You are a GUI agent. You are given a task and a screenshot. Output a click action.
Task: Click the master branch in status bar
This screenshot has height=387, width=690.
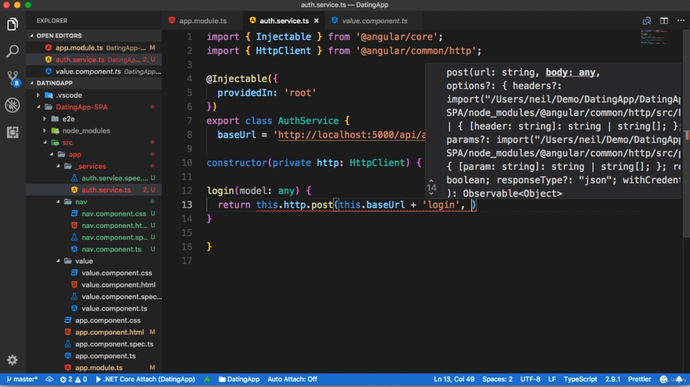(21, 379)
